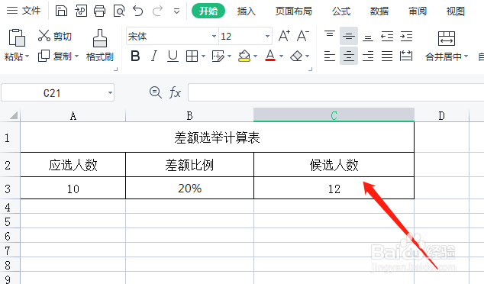This screenshot has width=484, height=284.
Task: Select row 3 header
Action: (10, 189)
